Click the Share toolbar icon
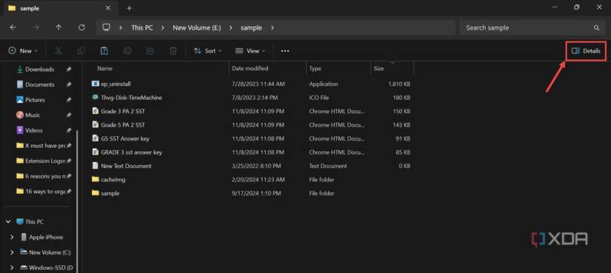 click(150, 50)
